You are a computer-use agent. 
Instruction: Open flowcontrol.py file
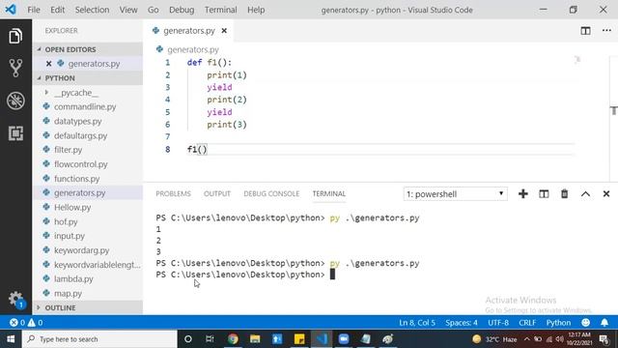click(88, 164)
